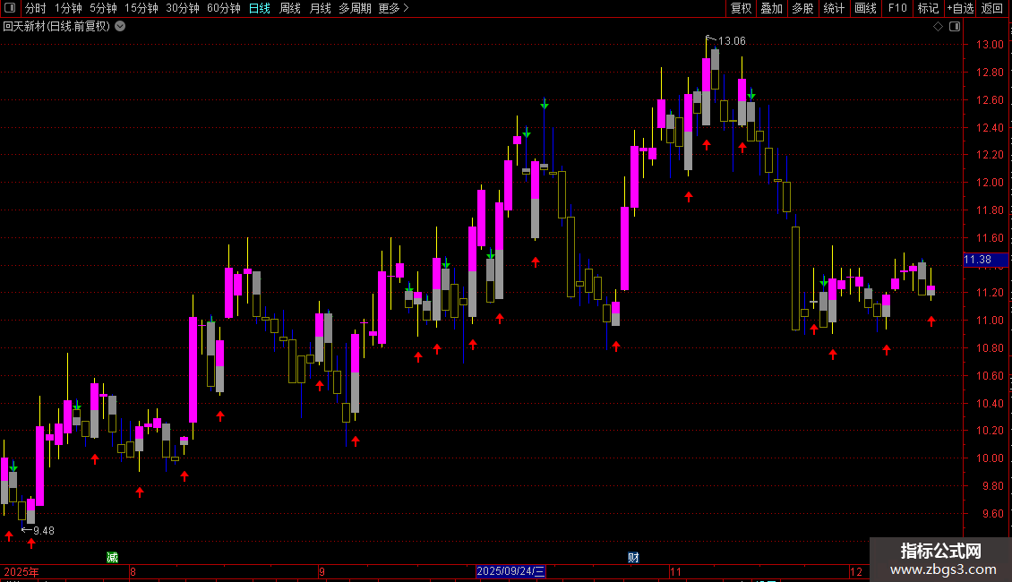Click the diamond icon at chart top right
1012x582 pixels.
[939, 27]
